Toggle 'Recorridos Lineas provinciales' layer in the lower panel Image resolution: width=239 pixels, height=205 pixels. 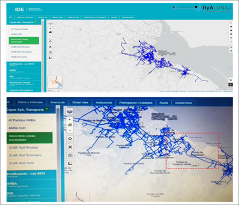coord(30,138)
